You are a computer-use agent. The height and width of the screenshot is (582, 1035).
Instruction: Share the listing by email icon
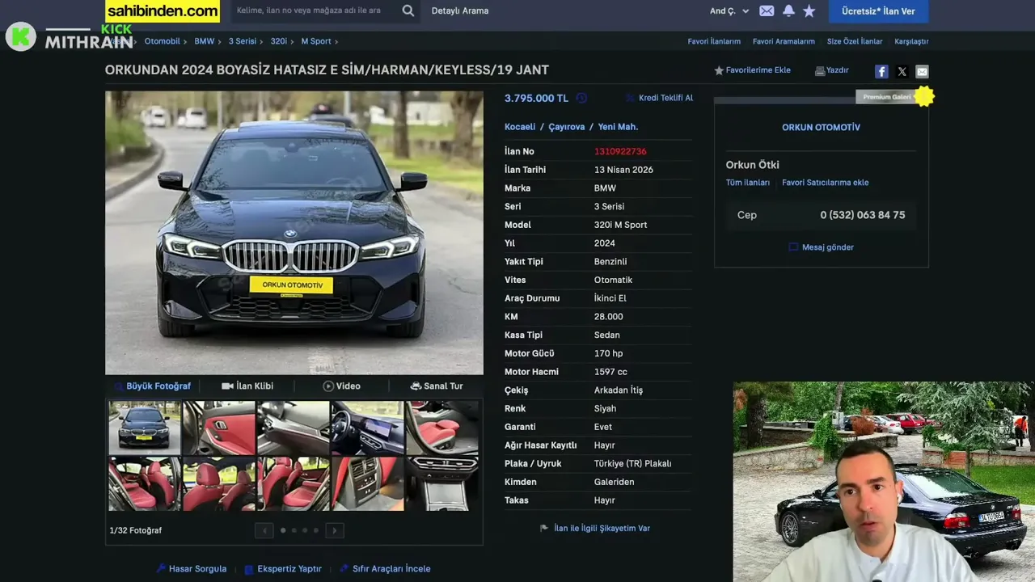[x=922, y=71]
